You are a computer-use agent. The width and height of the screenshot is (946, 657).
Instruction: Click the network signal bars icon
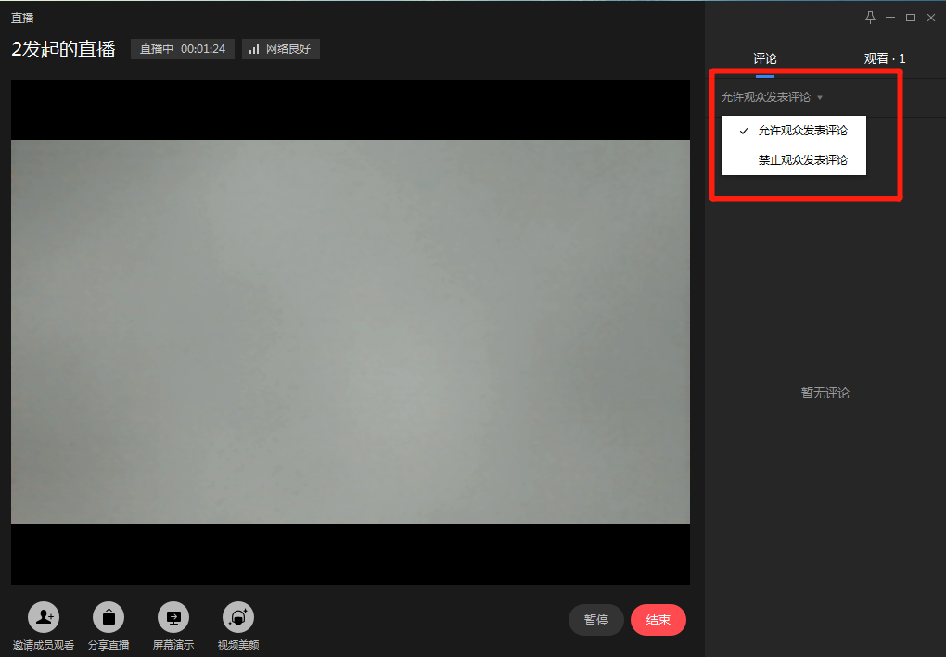pos(254,49)
